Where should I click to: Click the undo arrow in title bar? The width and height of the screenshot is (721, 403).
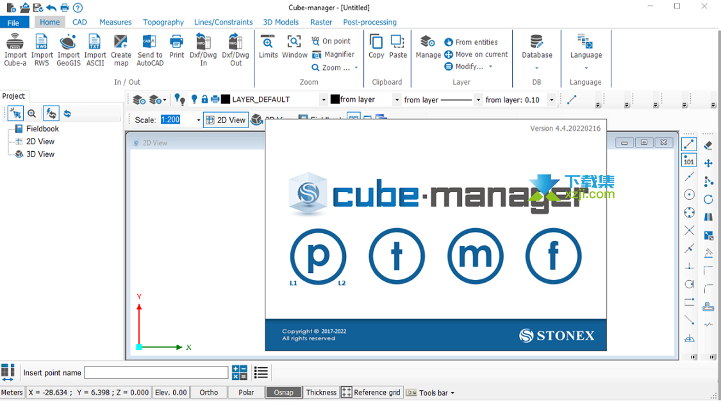[51, 7]
